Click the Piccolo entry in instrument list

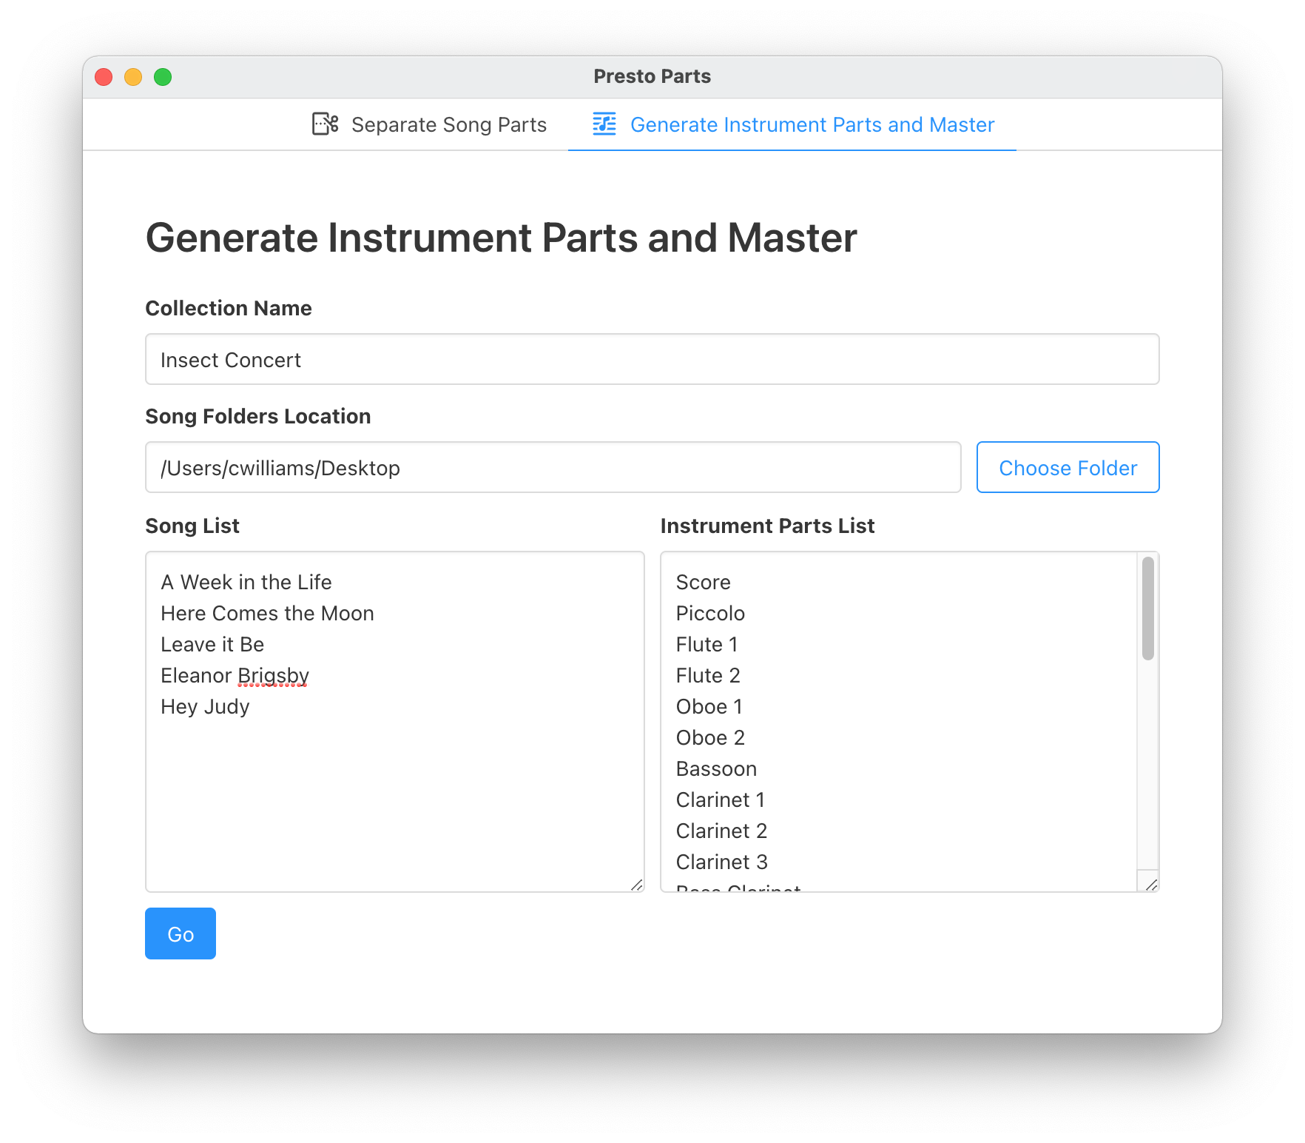point(710,614)
